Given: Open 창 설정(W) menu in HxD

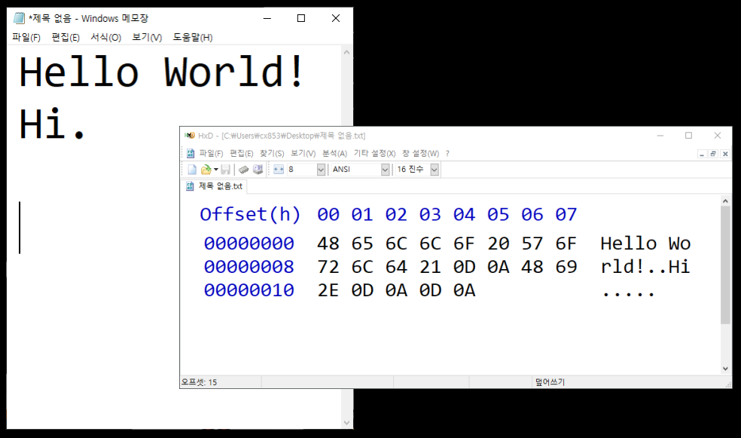Looking at the screenshot, I should [421, 153].
